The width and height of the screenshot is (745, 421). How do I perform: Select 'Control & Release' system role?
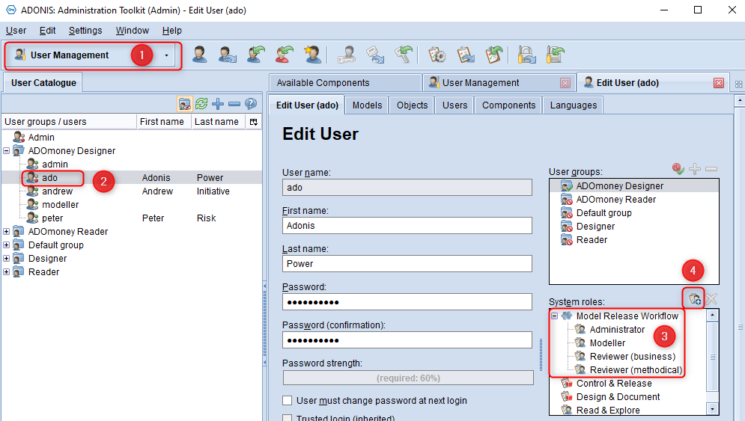(614, 384)
